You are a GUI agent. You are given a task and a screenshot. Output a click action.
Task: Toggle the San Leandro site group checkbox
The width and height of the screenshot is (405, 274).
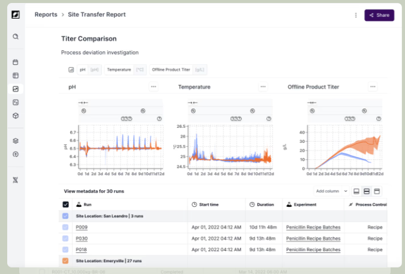65,216
